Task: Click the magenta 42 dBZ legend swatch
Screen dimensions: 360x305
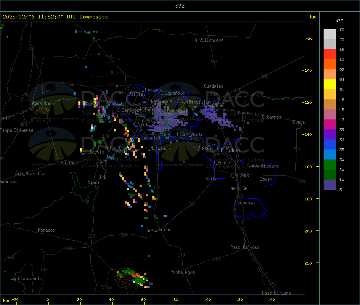Action: point(330,124)
